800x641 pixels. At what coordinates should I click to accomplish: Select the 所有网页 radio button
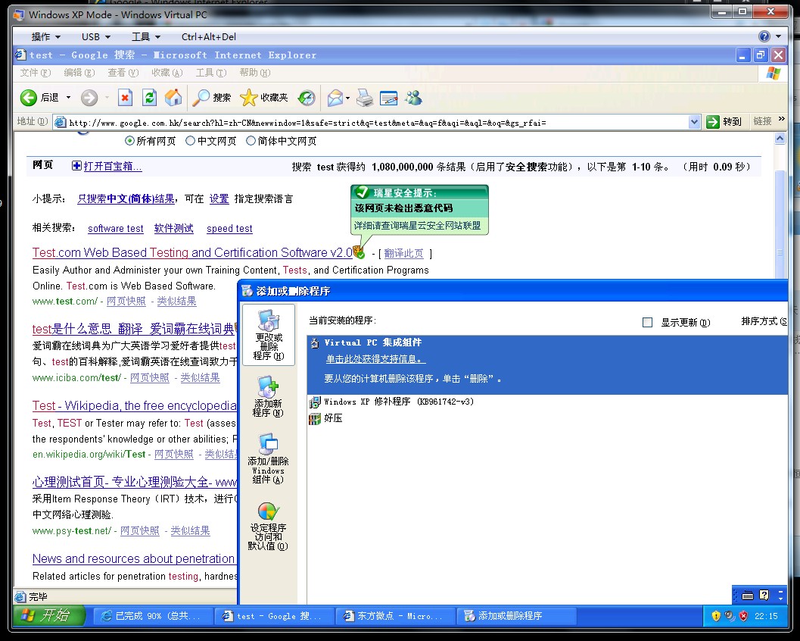[129, 141]
